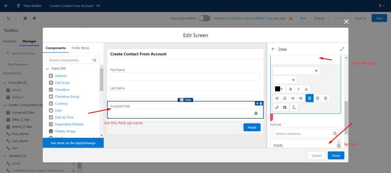391x173 pixels.
Task: Select the Checkbox component
Action: pos(62,90)
